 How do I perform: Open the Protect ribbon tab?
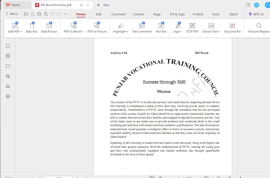[x=198, y=14]
